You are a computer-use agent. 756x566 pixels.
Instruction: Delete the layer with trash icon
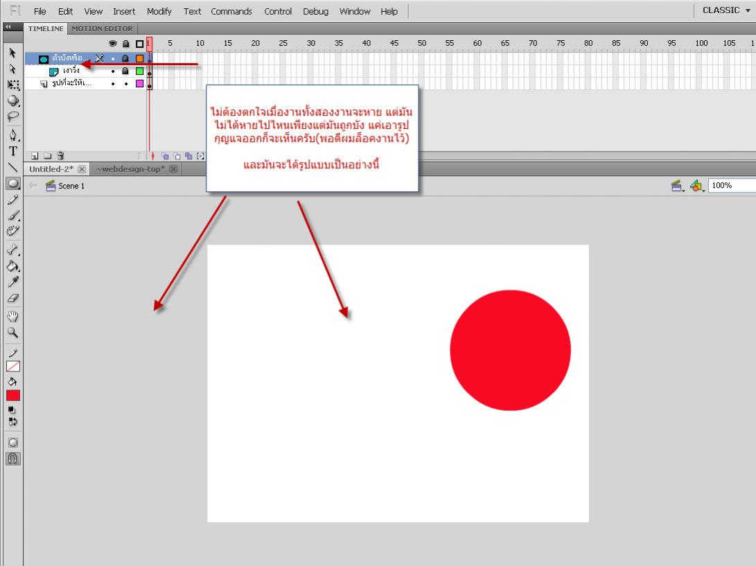click(x=60, y=156)
